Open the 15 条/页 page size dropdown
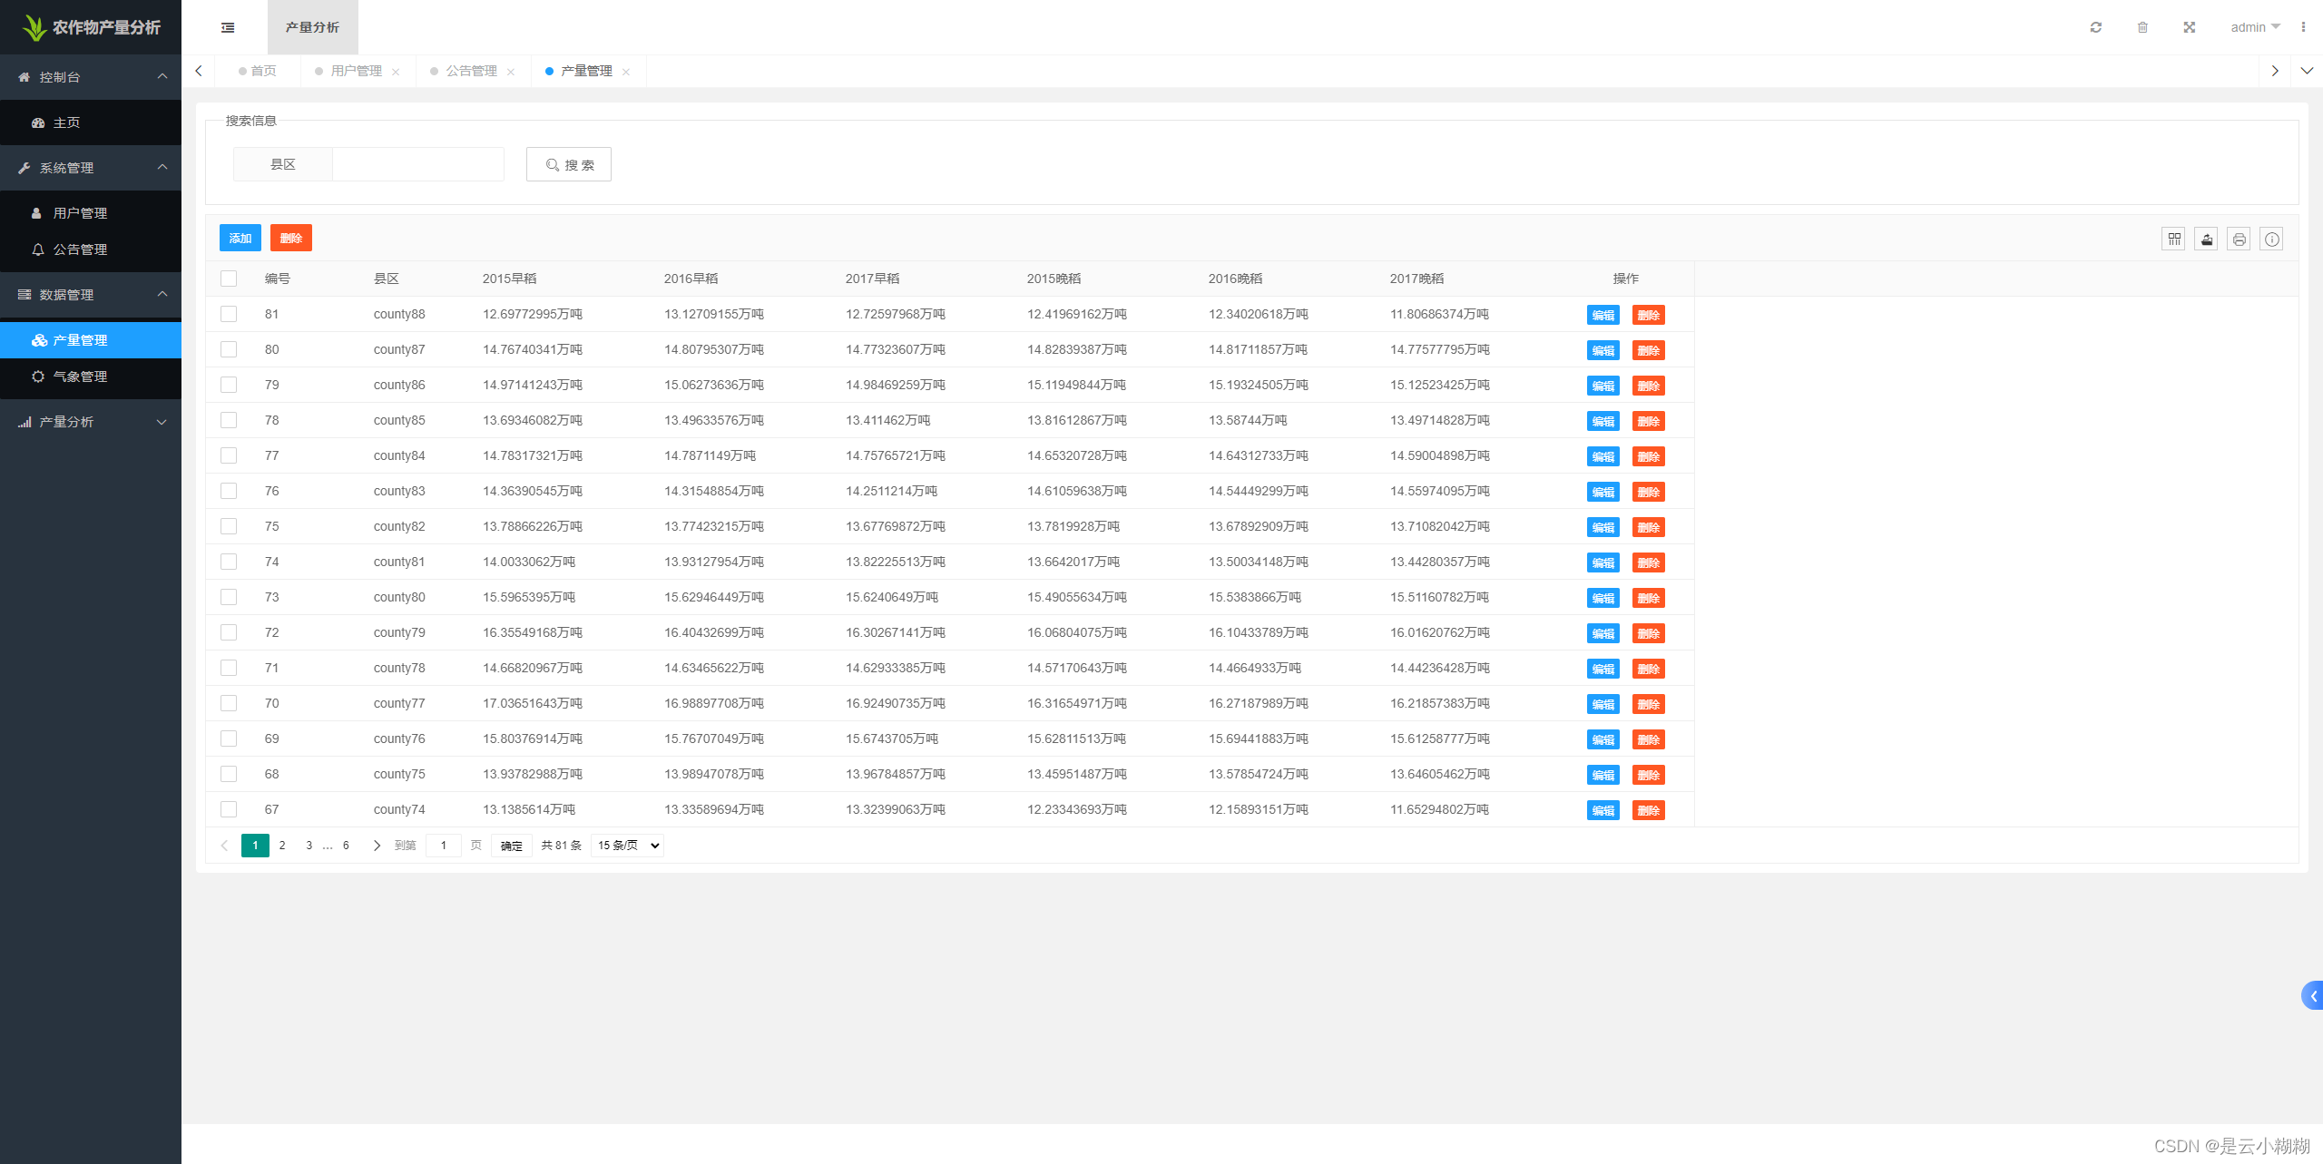Image resolution: width=2323 pixels, height=1164 pixels. click(627, 846)
